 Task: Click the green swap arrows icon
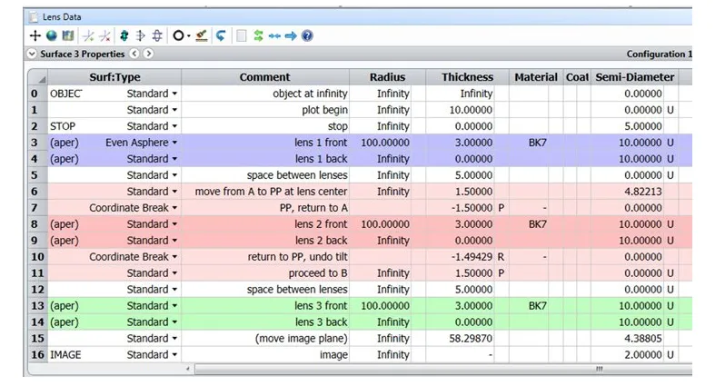(x=258, y=35)
